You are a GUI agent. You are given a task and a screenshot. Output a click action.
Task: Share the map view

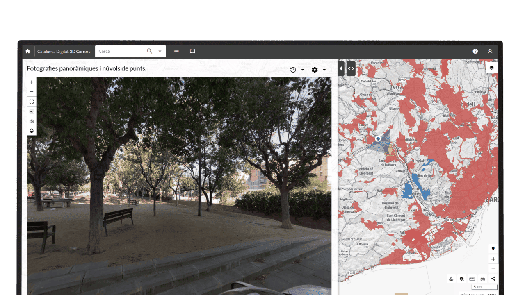click(x=493, y=279)
